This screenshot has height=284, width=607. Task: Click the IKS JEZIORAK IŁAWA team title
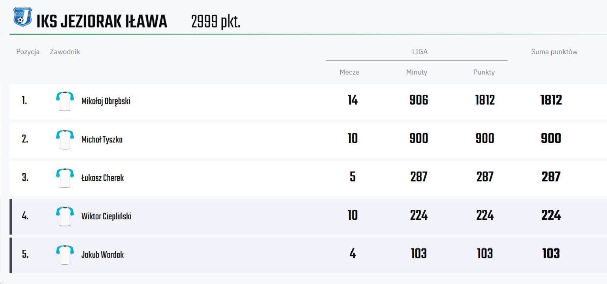(102, 22)
